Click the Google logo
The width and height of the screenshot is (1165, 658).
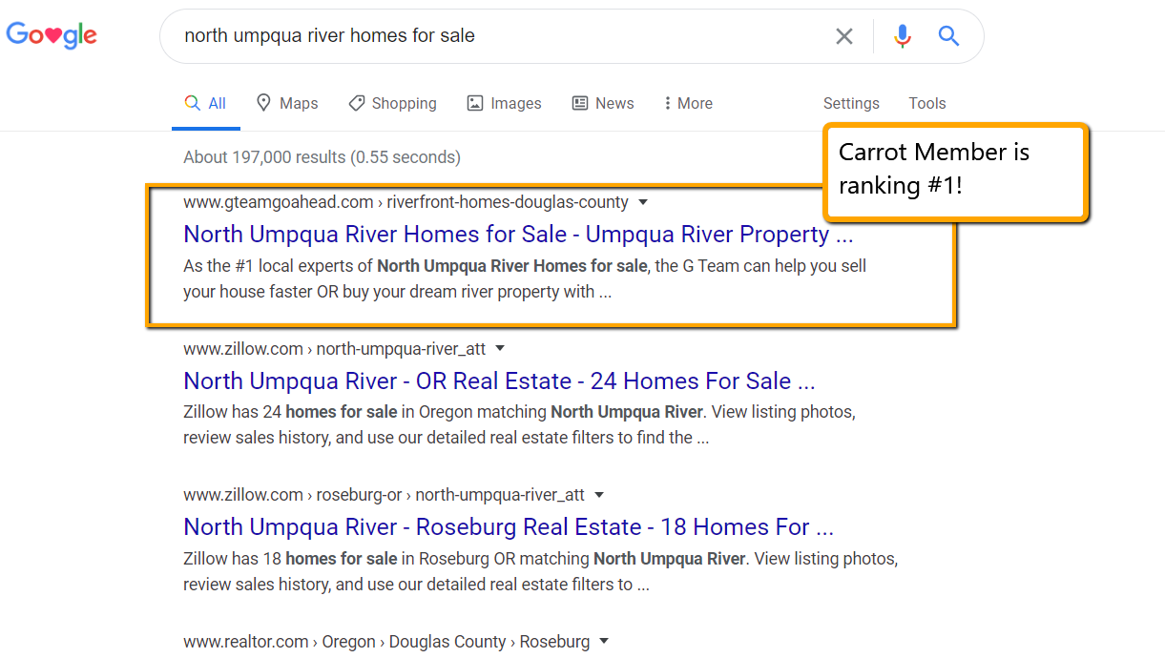coord(52,36)
